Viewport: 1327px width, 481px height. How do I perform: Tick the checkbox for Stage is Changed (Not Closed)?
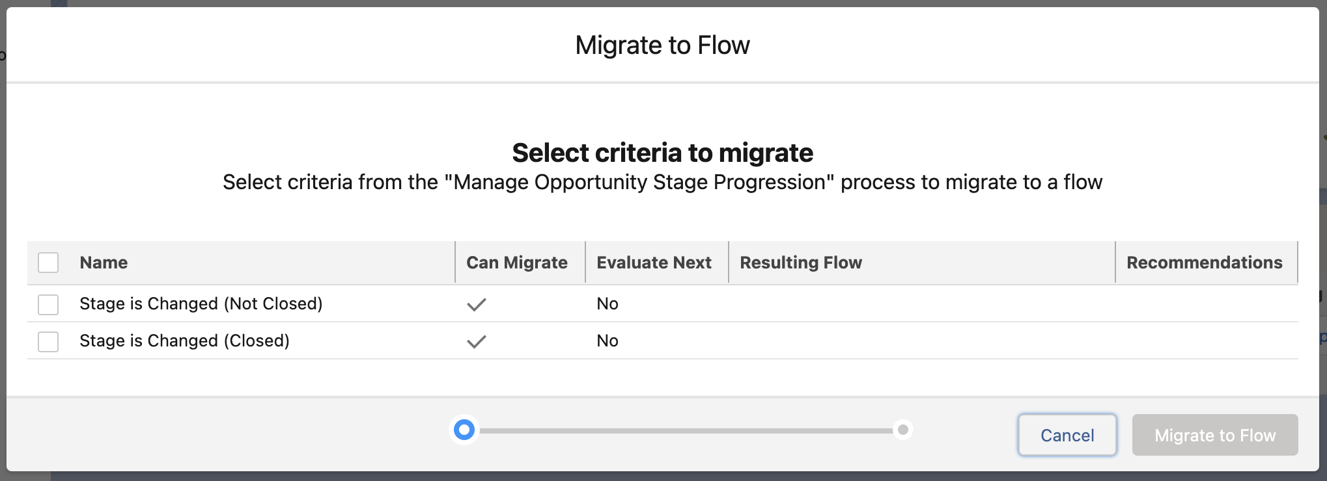pyautogui.click(x=48, y=304)
